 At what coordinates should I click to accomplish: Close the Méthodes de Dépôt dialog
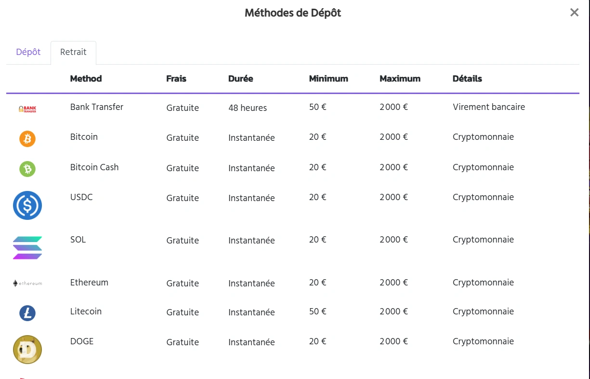coord(574,13)
